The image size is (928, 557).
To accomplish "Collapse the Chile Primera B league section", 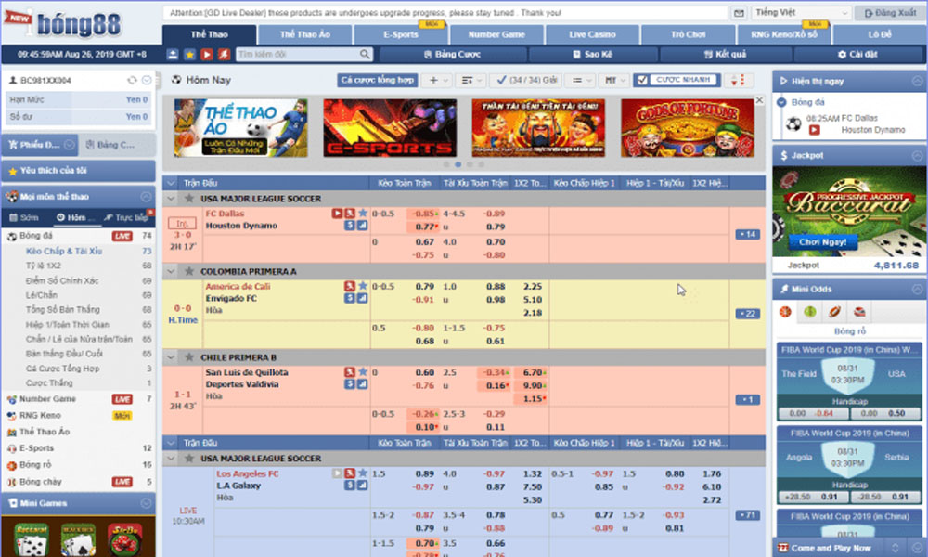I will point(171,357).
